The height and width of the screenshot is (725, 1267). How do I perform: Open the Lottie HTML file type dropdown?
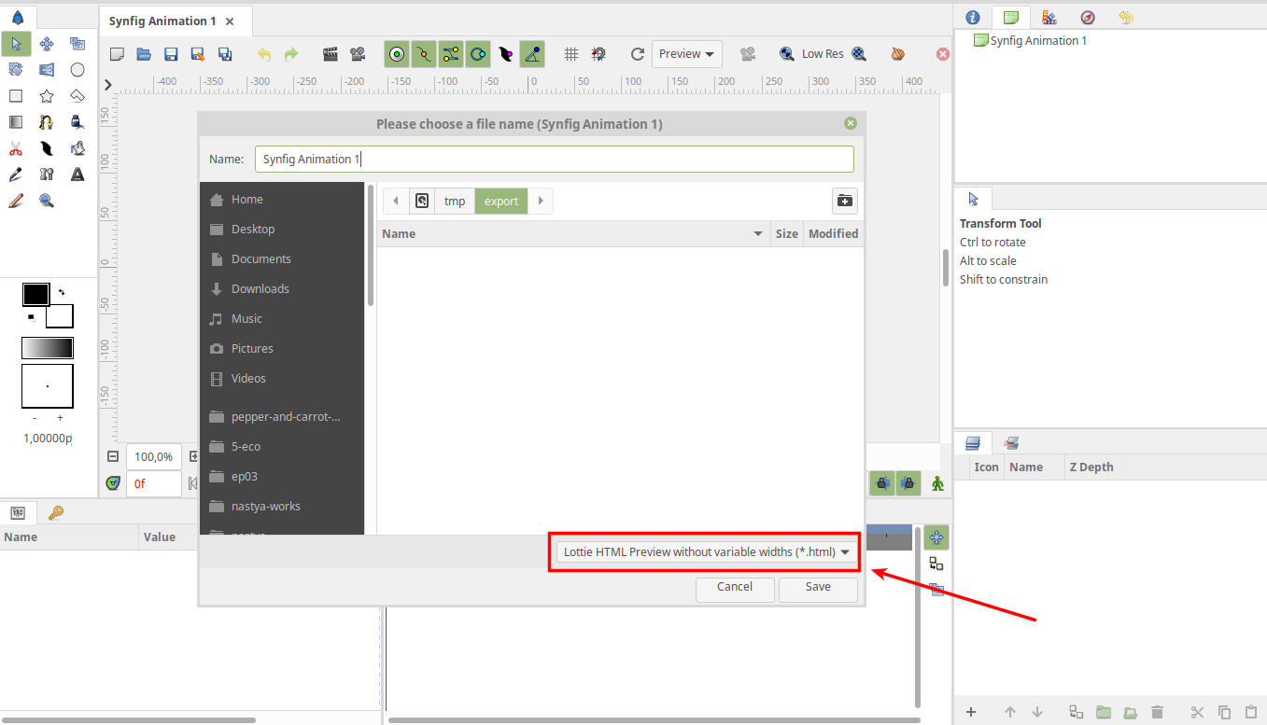pos(707,552)
